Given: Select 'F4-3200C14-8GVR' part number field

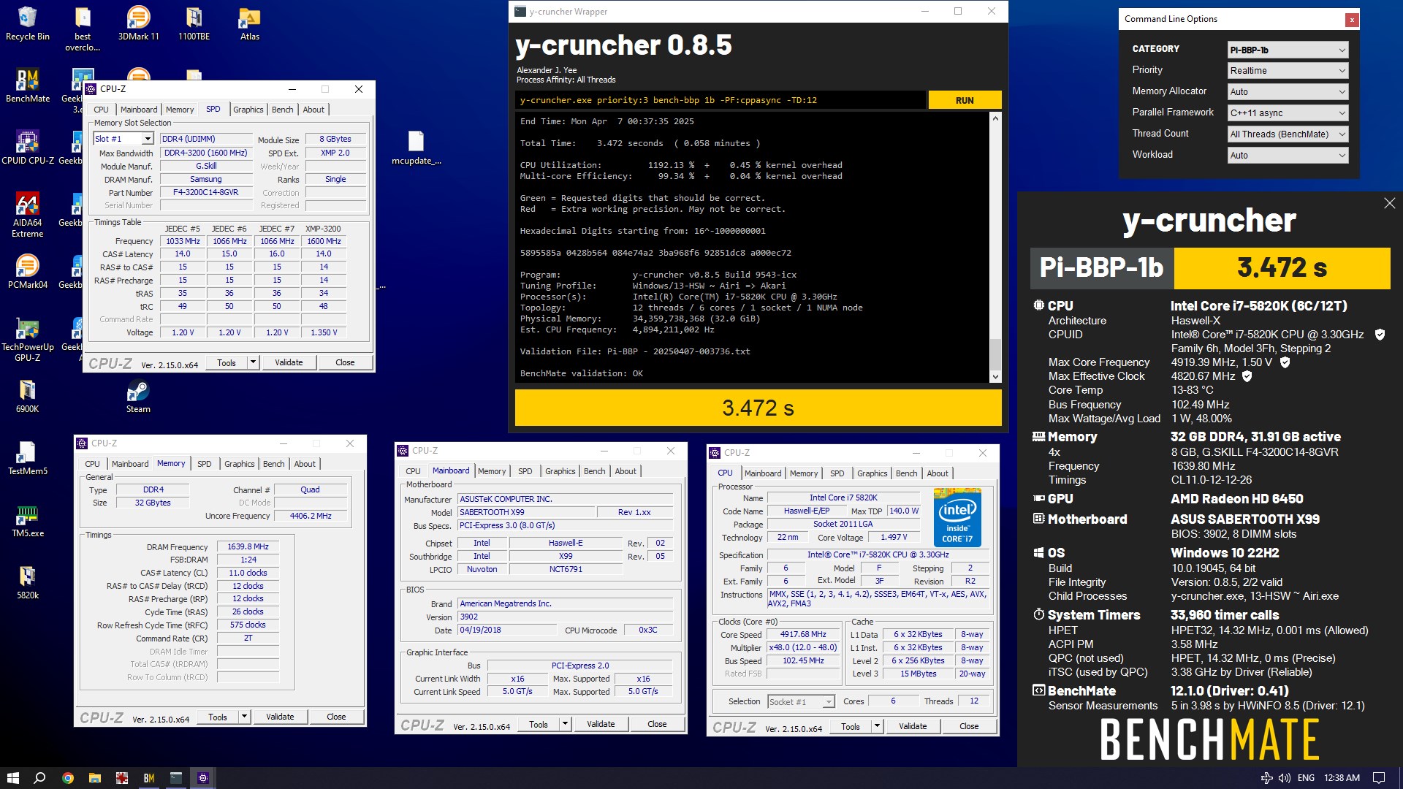Looking at the screenshot, I should click(205, 192).
